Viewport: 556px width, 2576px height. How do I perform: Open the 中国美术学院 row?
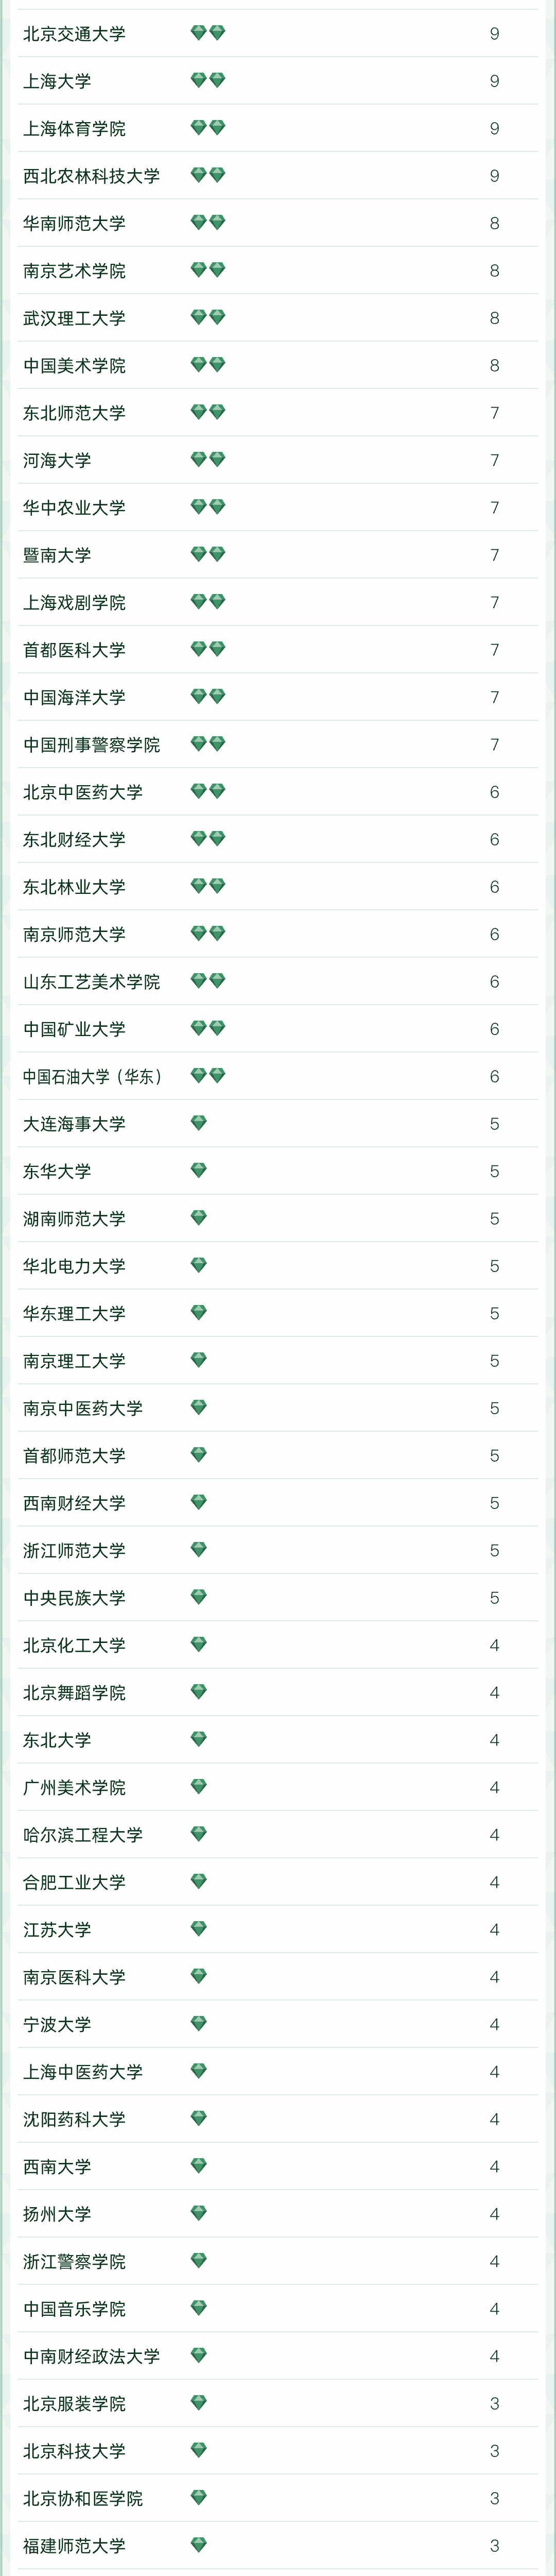[74, 366]
